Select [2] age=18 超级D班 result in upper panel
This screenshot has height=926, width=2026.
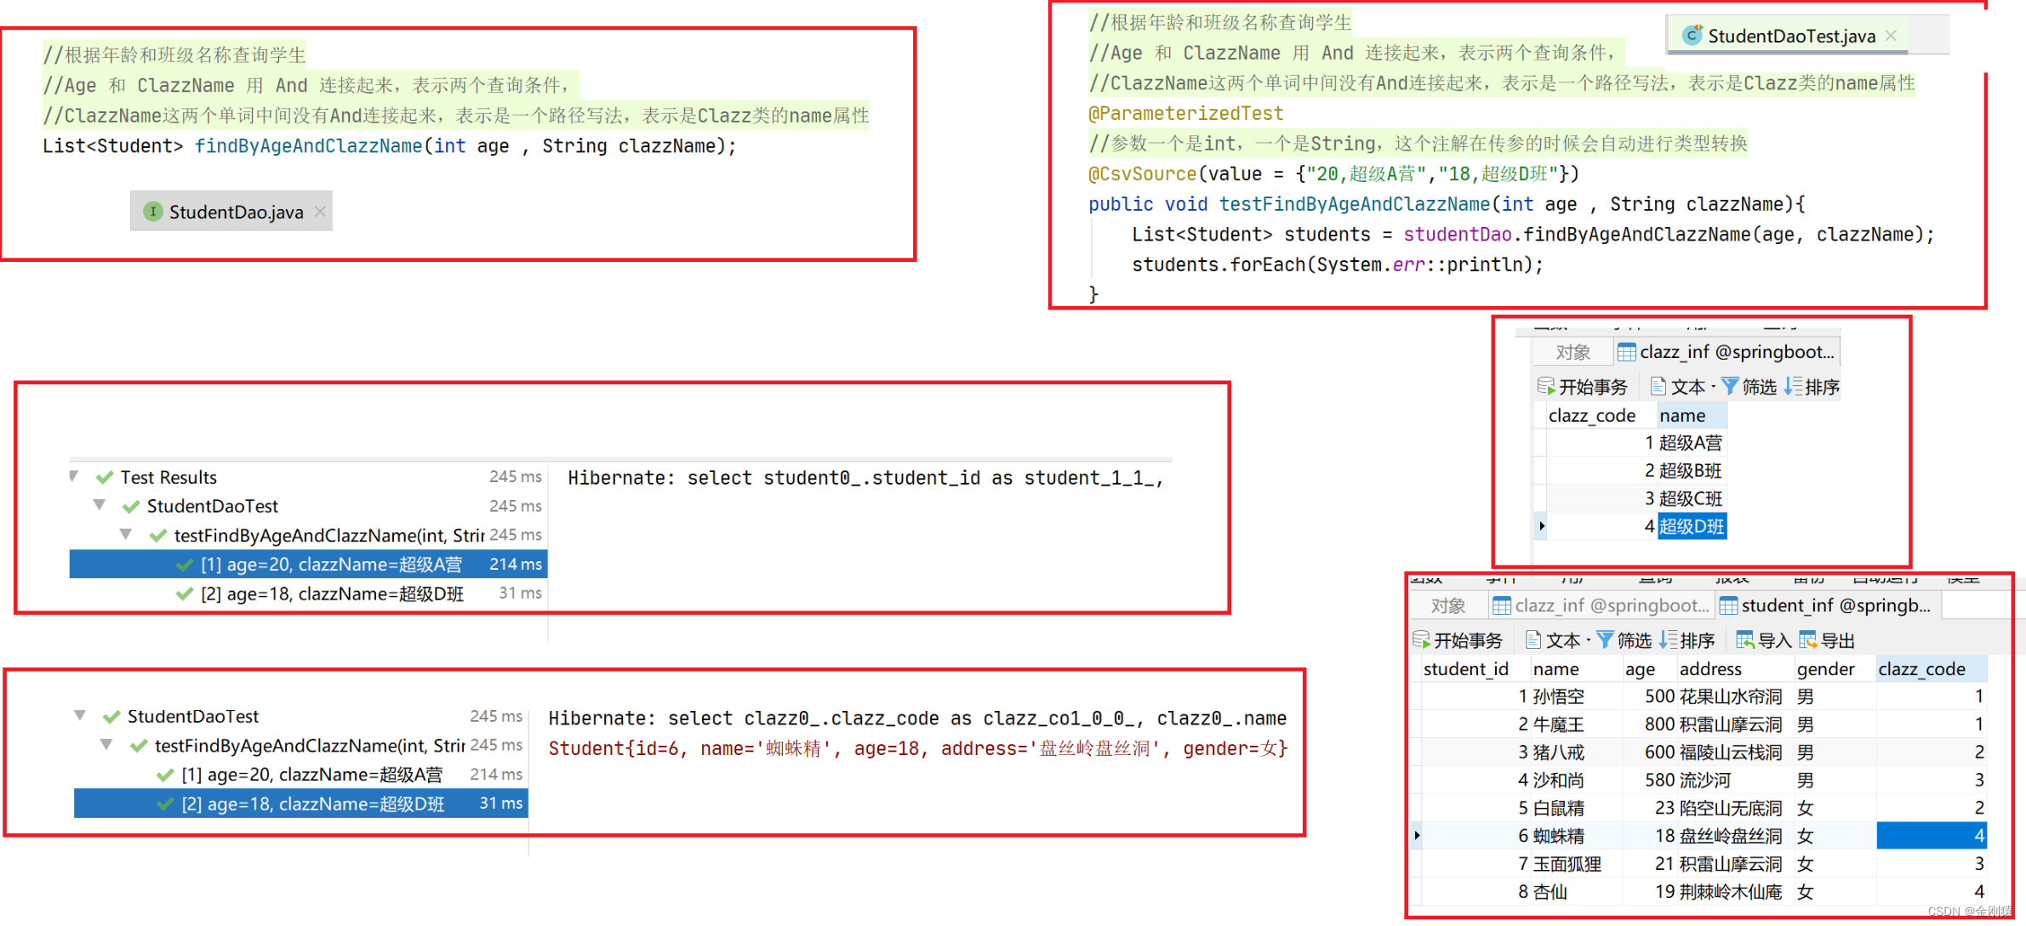pyautogui.click(x=308, y=594)
